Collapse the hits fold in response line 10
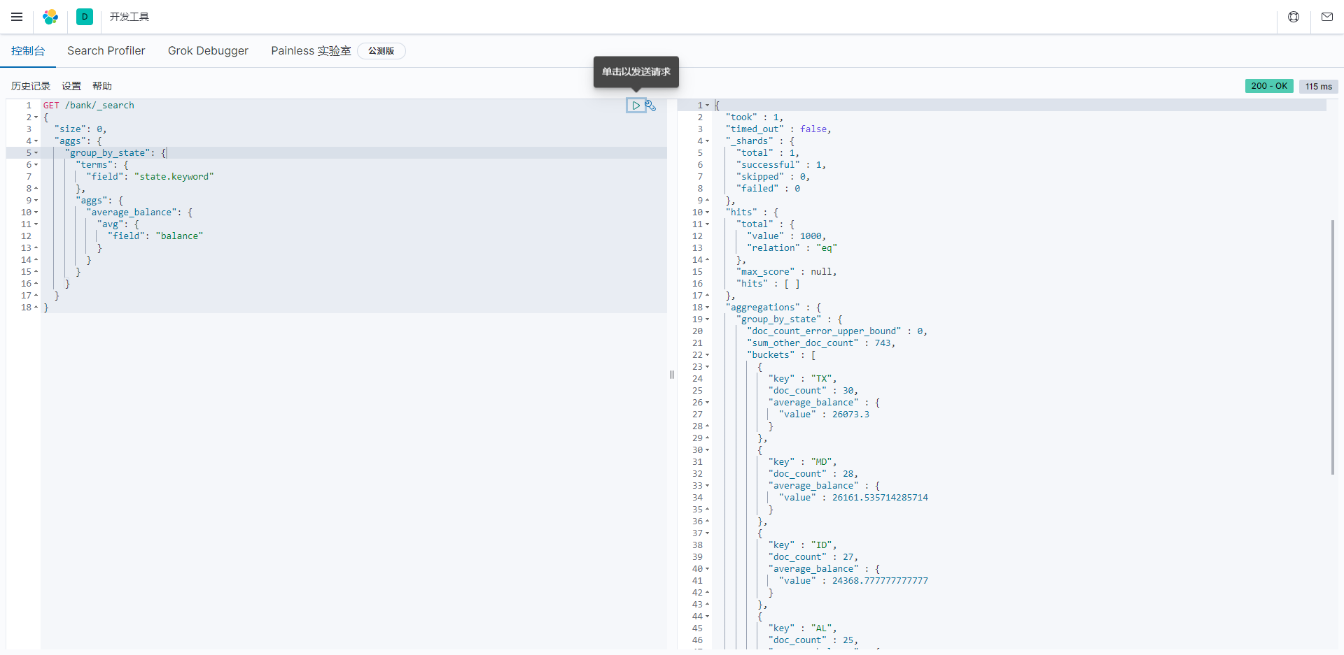Screen dimensions: 1344x655 (x=708, y=213)
